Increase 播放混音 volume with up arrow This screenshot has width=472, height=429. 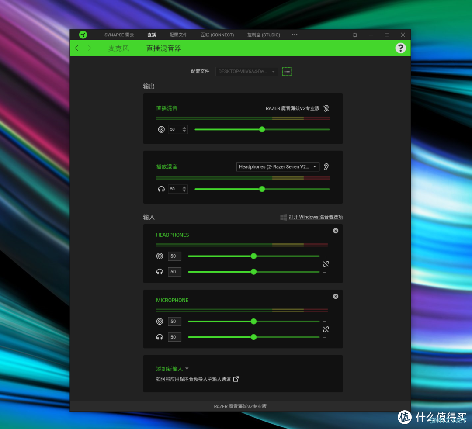184,187
